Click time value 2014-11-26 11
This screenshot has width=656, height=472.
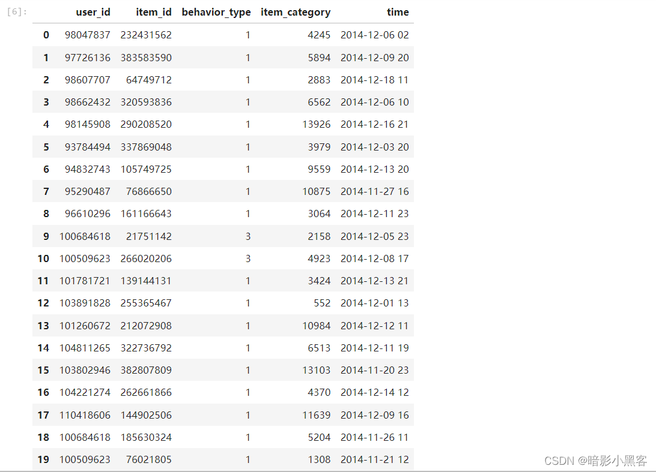click(x=374, y=437)
